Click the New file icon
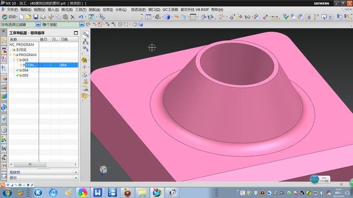The height and width of the screenshot is (198, 353). point(22,17)
